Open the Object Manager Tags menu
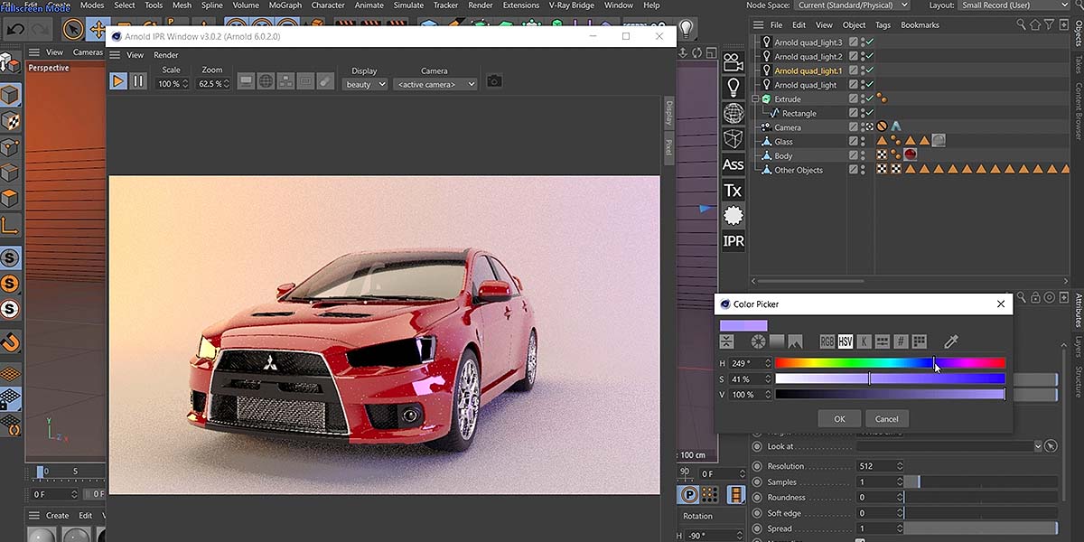Image resolution: width=1084 pixels, height=542 pixels. tap(883, 25)
